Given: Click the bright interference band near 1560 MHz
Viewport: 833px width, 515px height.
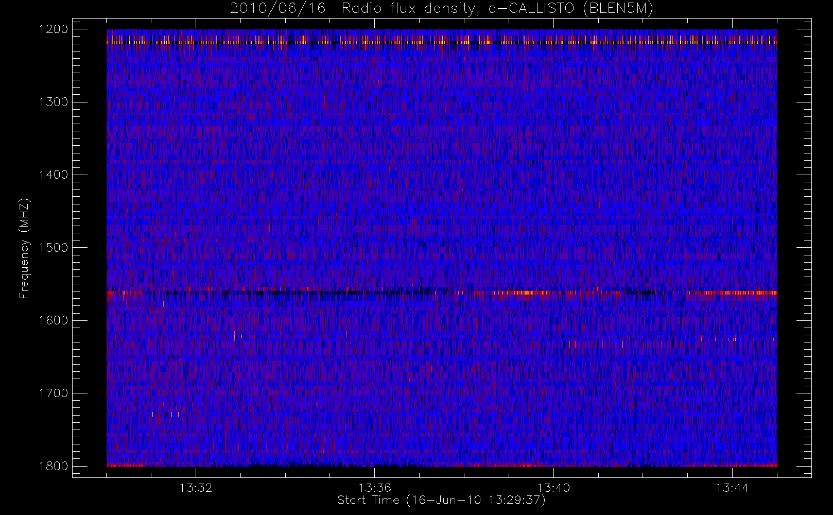Looking at the screenshot, I should coord(442,293).
